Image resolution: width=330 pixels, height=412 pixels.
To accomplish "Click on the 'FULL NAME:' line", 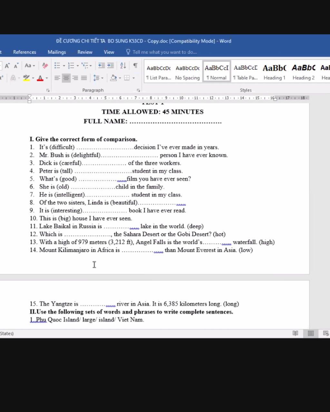I will click(153, 121).
